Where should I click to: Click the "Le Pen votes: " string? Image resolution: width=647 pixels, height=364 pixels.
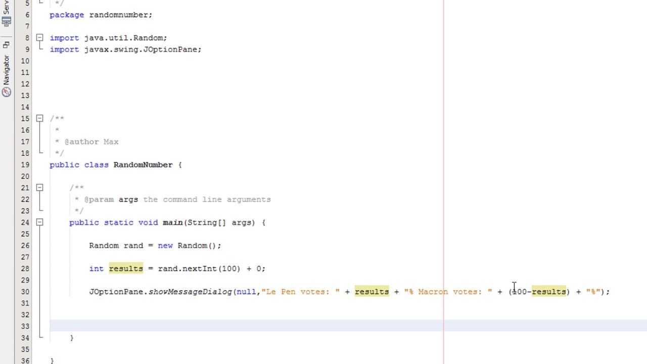click(x=301, y=292)
